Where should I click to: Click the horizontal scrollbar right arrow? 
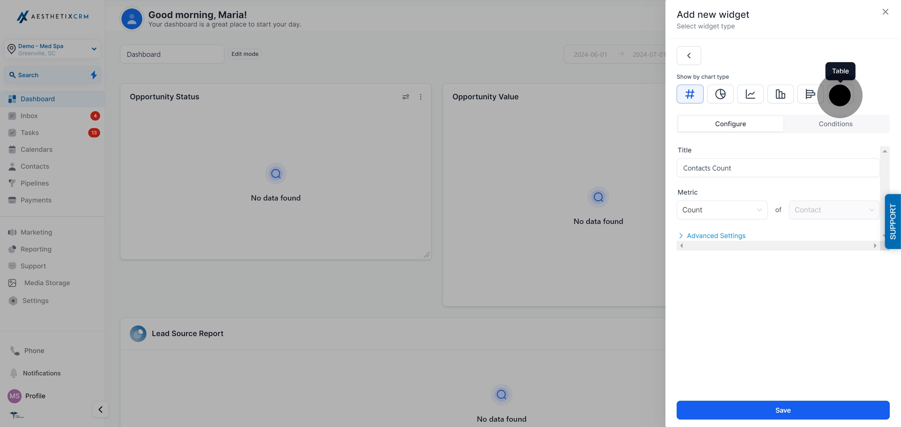[x=875, y=246]
